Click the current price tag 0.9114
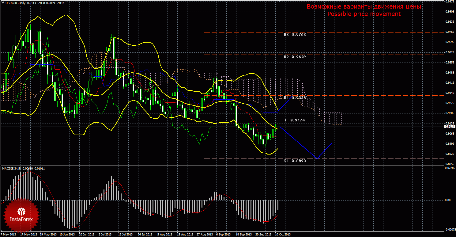This screenshot has width=456, height=237. coord(449,126)
